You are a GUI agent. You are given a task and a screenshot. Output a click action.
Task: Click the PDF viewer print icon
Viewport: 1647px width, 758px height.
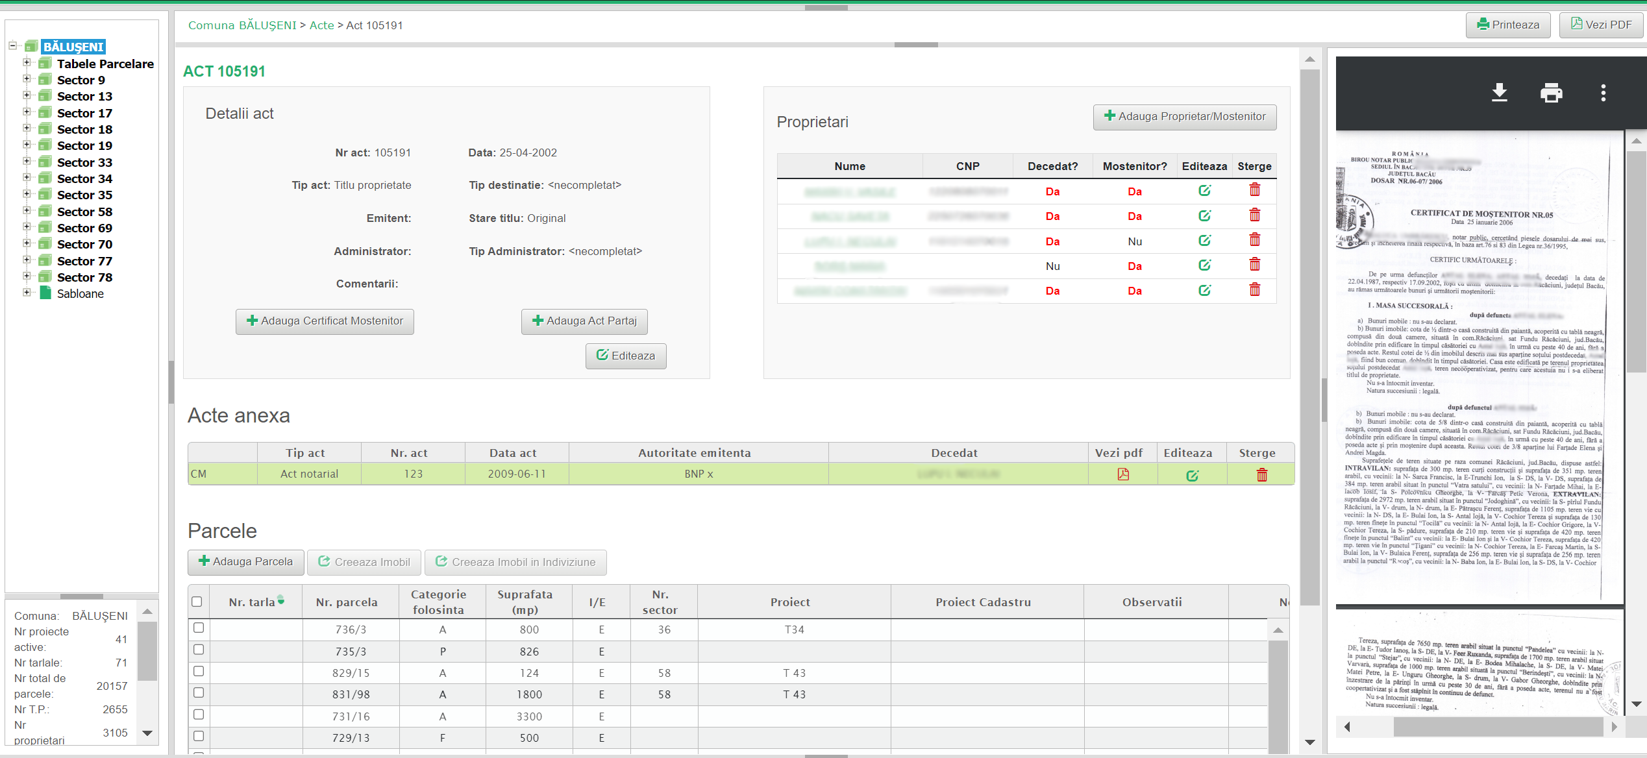[x=1551, y=93]
